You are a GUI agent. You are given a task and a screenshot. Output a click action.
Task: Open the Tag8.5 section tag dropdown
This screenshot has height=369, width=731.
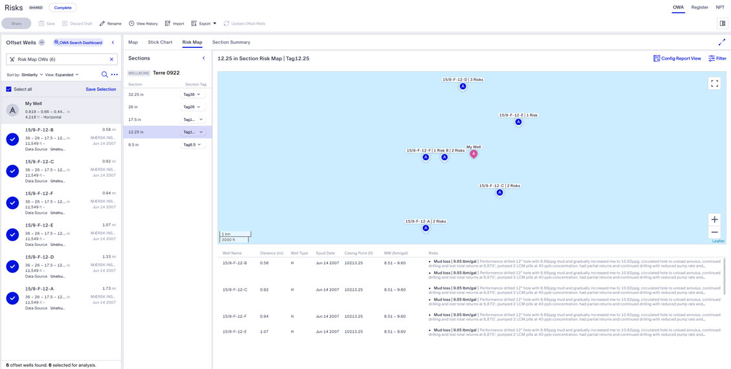click(193, 144)
